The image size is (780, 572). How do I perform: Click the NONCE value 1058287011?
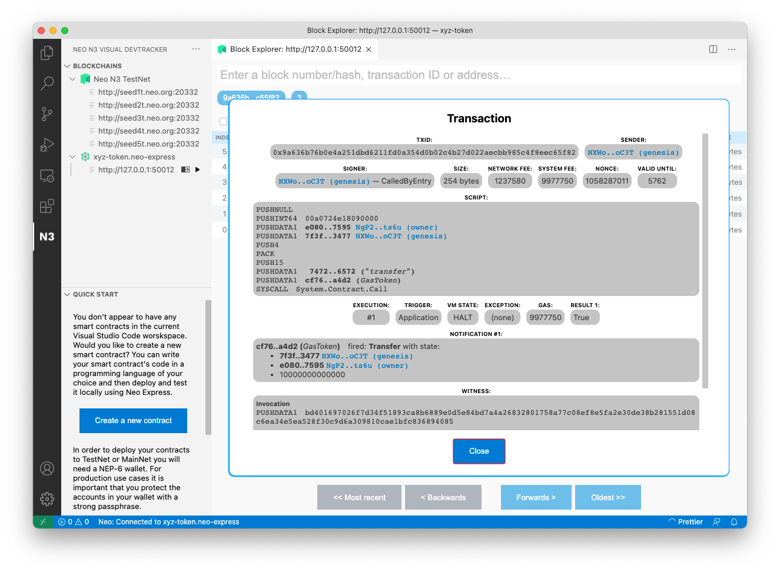[x=607, y=181]
